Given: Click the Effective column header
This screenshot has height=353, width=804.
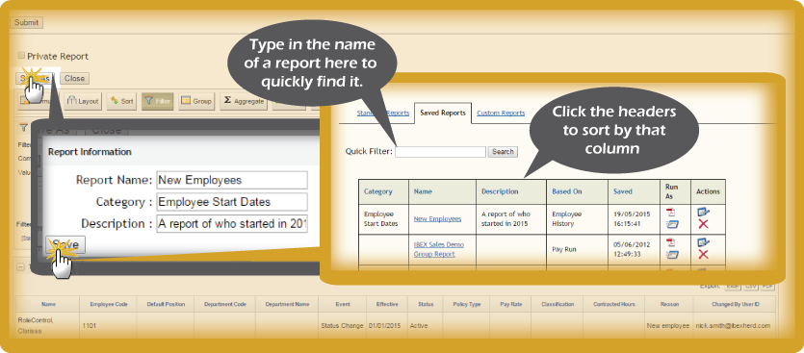Looking at the screenshot, I should tap(387, 304).
